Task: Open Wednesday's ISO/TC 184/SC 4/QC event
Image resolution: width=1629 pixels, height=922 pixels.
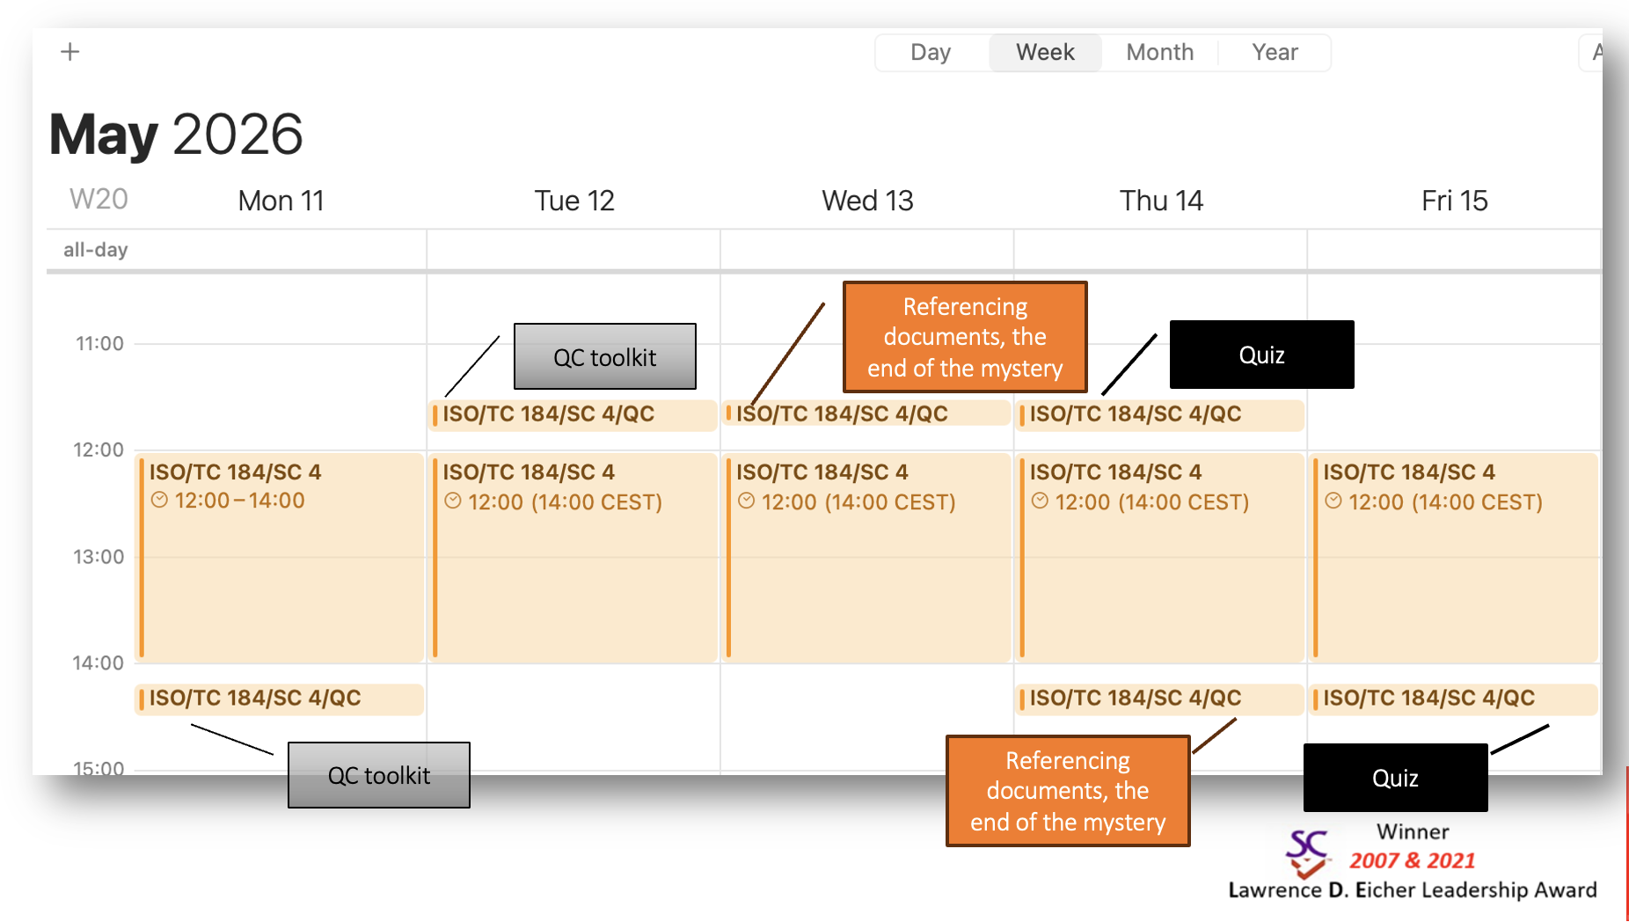Action: [x=866, y=413]
